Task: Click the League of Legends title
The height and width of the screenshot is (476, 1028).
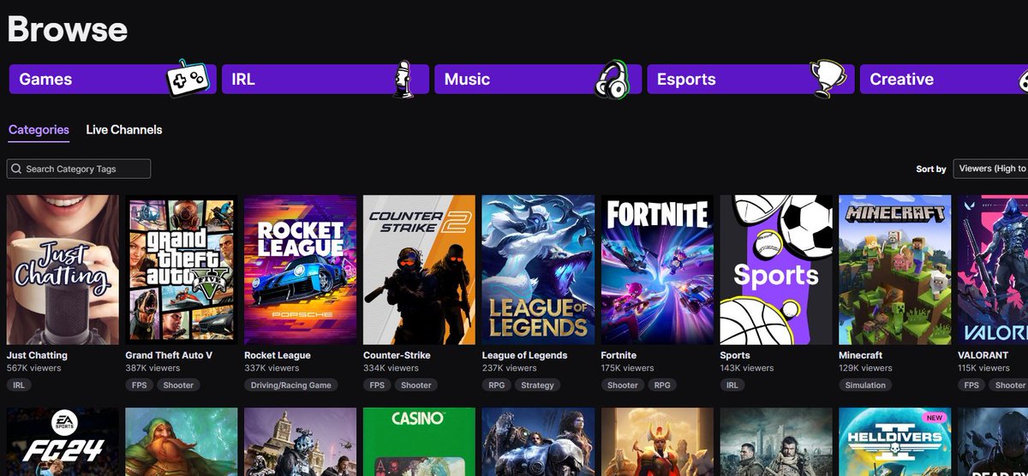Action: (x=524, y=355)
